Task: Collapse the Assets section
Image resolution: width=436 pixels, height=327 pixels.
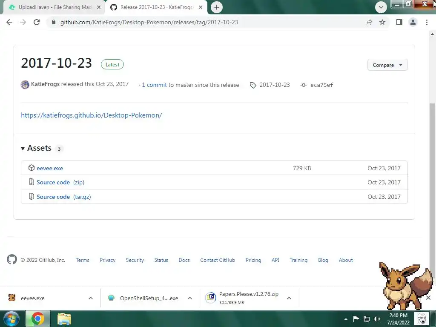Action: pyautogui.click(x=36, y=148)
